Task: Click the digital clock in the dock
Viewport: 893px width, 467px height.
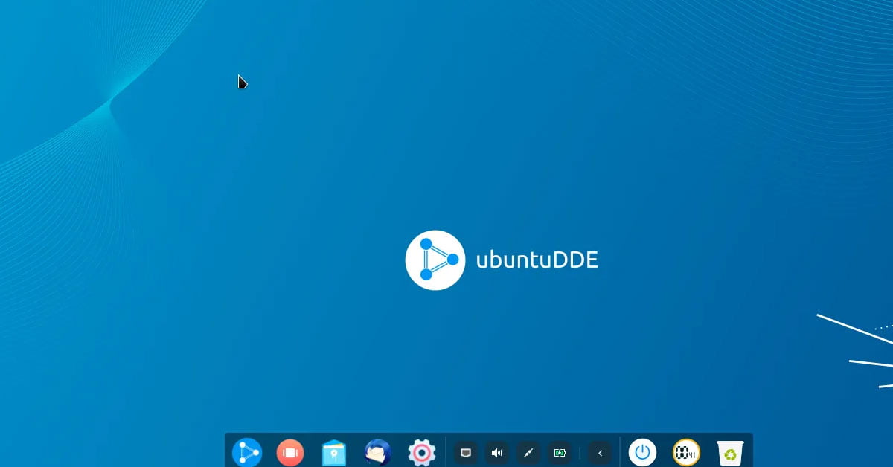Action: (x=686, y=452)
